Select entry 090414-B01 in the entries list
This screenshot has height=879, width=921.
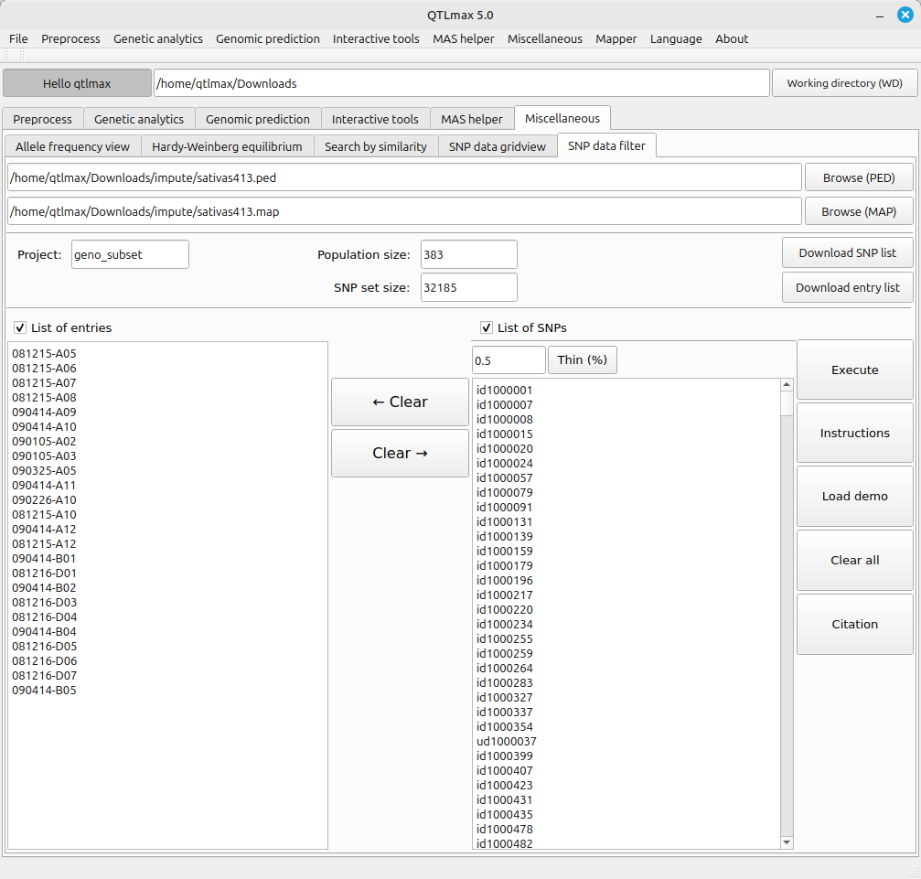pos(44,559)
